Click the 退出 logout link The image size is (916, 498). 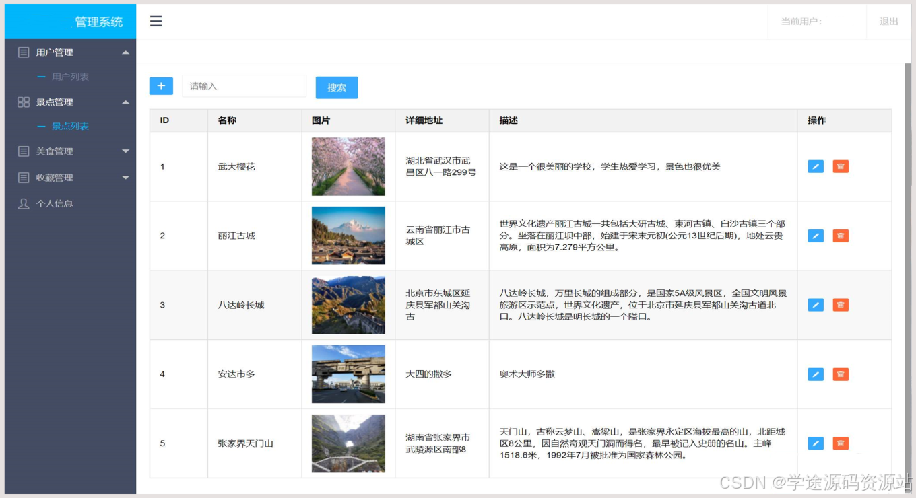[889, 22]
